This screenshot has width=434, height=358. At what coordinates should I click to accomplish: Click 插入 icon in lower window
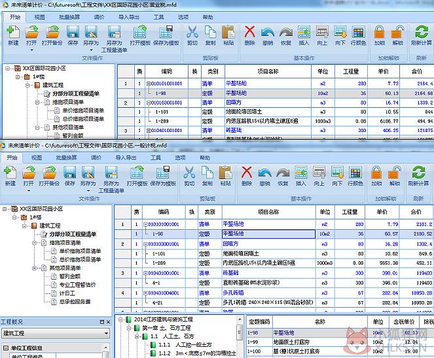click(301, 172)
